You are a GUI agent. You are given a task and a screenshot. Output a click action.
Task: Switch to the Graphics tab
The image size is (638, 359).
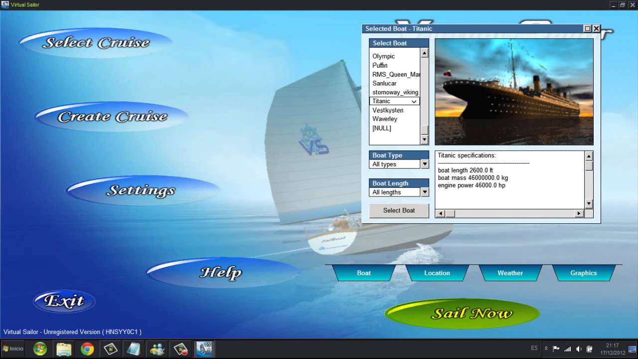click(x=584, y=273)
